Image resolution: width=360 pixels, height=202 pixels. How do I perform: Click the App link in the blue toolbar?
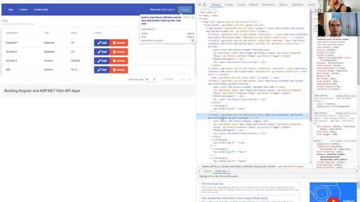(11, 10)
